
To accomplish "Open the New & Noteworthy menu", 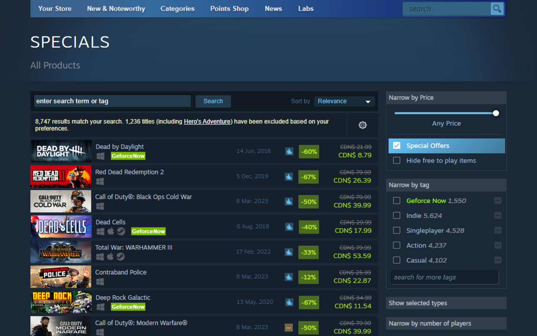I will 116,8.
